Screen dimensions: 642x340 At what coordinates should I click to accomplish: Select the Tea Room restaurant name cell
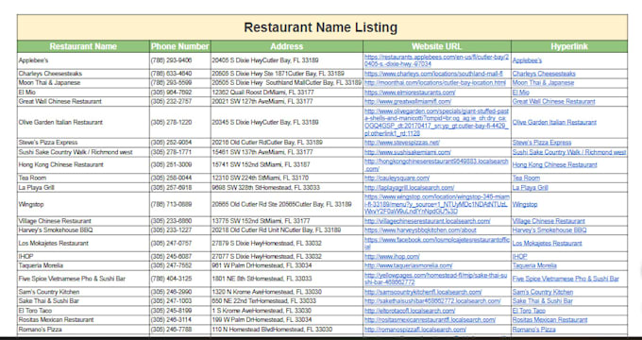point(83,178)
